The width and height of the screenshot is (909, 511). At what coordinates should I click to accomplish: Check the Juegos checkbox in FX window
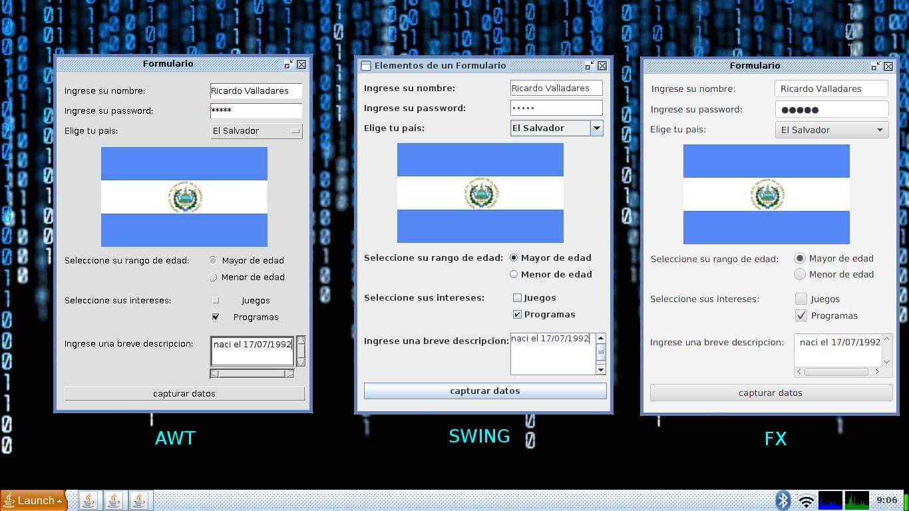[801, 299]
